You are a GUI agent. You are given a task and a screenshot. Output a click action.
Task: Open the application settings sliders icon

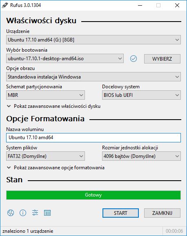pos(35,213)
